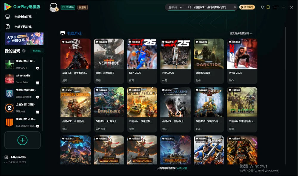This screenshot has height=176, width=298.
Task: Select 使命召唤15 in my games list
Action: coord(22,122)
